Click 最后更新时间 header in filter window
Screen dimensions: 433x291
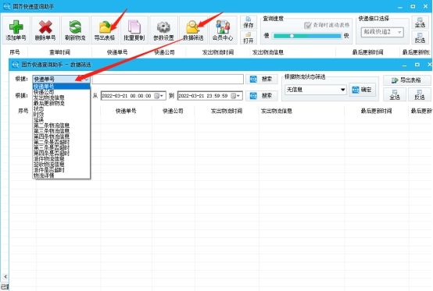376,111
